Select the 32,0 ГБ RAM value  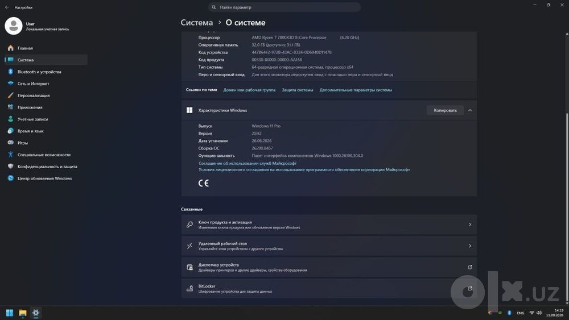(x=276, y=45)
